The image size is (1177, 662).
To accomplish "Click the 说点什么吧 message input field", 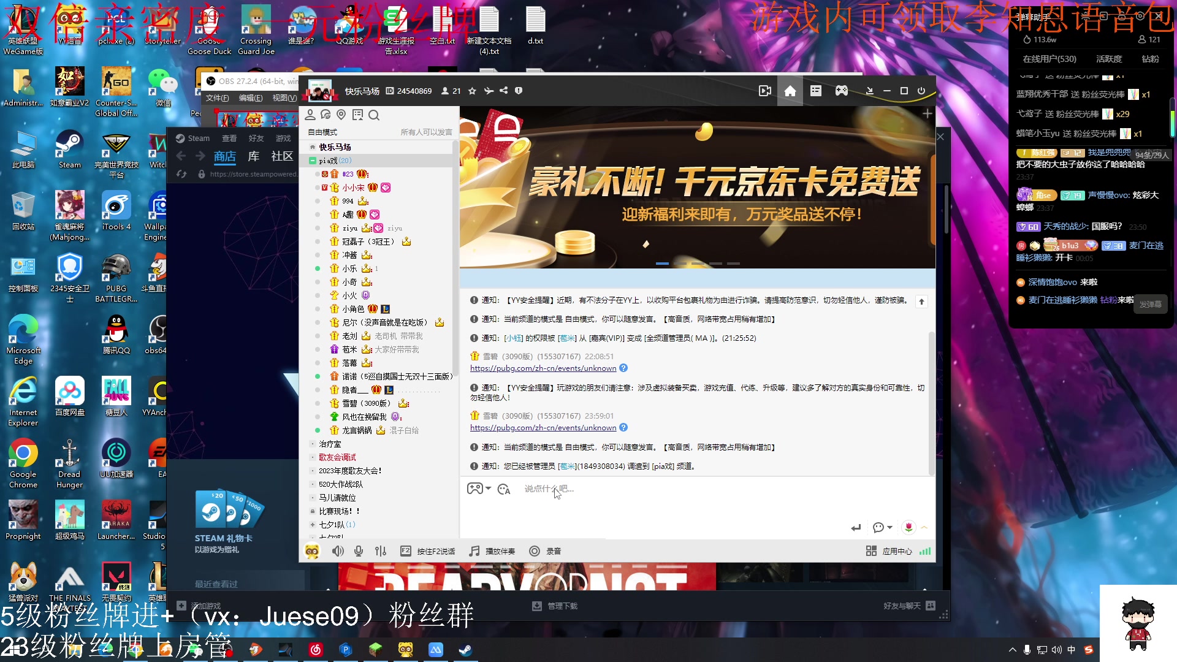I will [582, 489].
